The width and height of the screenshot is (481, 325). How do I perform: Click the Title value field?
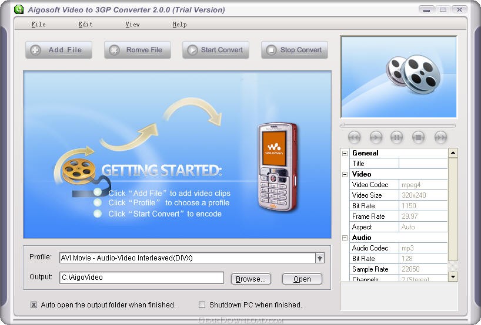point(423,164)
